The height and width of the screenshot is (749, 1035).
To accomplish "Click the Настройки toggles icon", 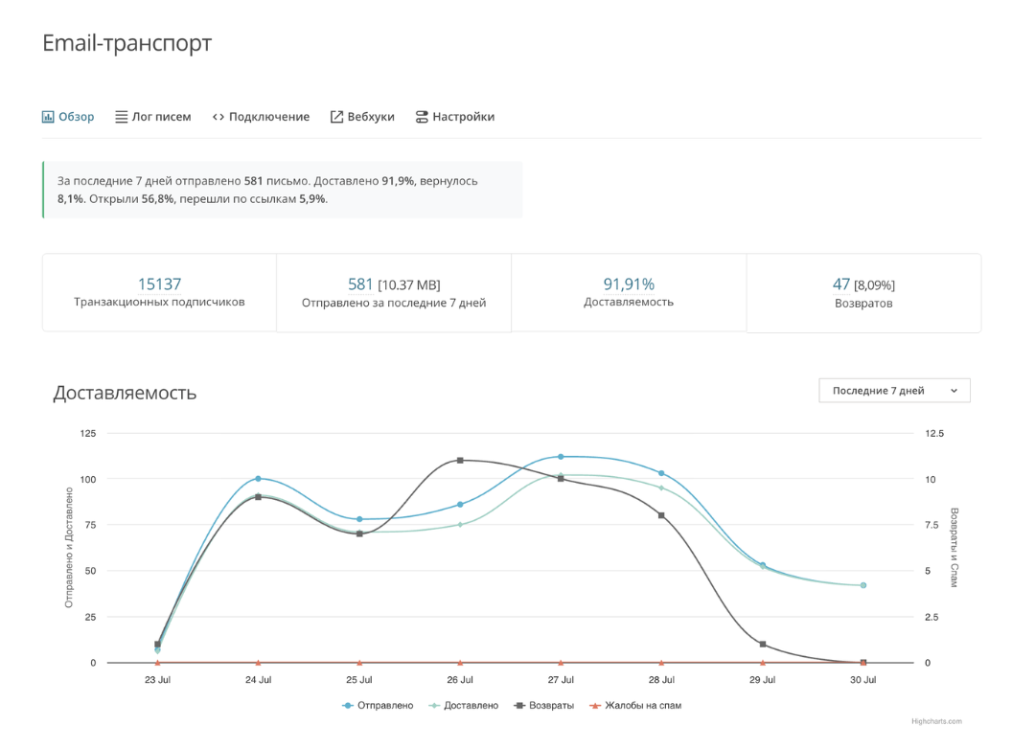I will point(422,117).
